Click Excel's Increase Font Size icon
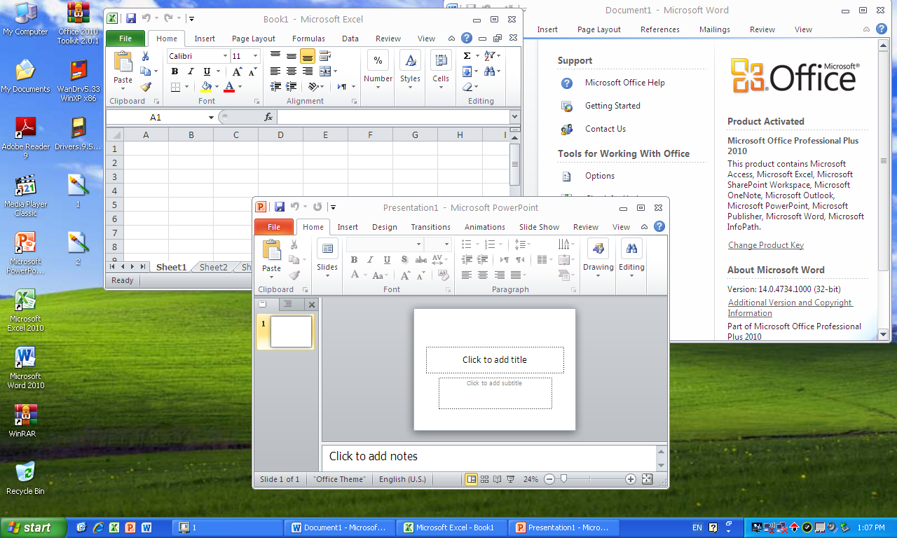Screen dimensions: 897x538 pos(238,71)
